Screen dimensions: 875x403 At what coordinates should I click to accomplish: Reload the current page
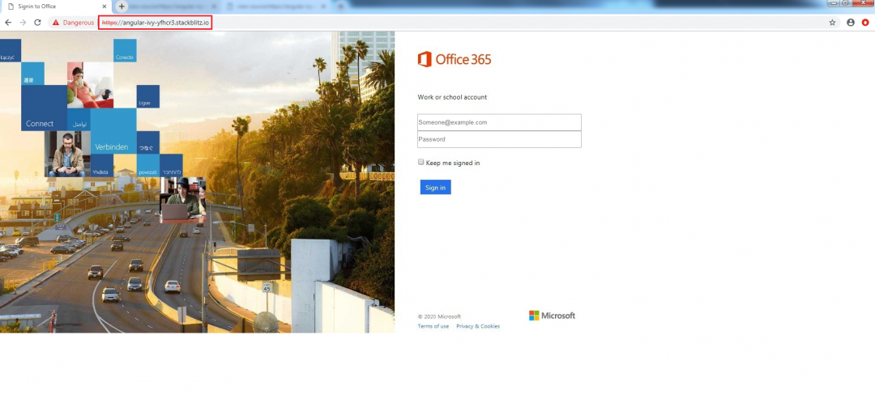click(x=37, y=23)
